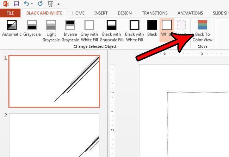Start slideshow from beginning icon
The width and height of the screenshot is (229, 157).
[x=50, y=4]
